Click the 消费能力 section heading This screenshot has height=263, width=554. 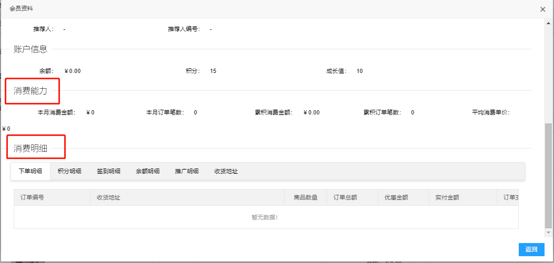pyautogui.click(x=31, y=91)
